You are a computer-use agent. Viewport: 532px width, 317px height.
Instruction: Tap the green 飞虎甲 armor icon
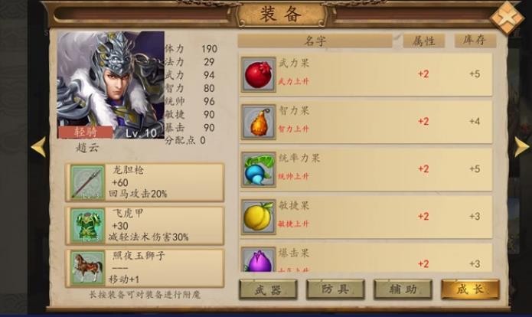pyautogui.click(x=87, y=226)
